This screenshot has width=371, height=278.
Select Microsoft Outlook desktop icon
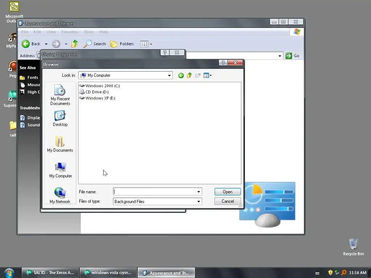(14, 12)
